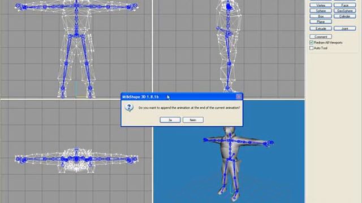Confirm append animation with Ja
This screenshot has width=362, height=203.
coord(170,120)
